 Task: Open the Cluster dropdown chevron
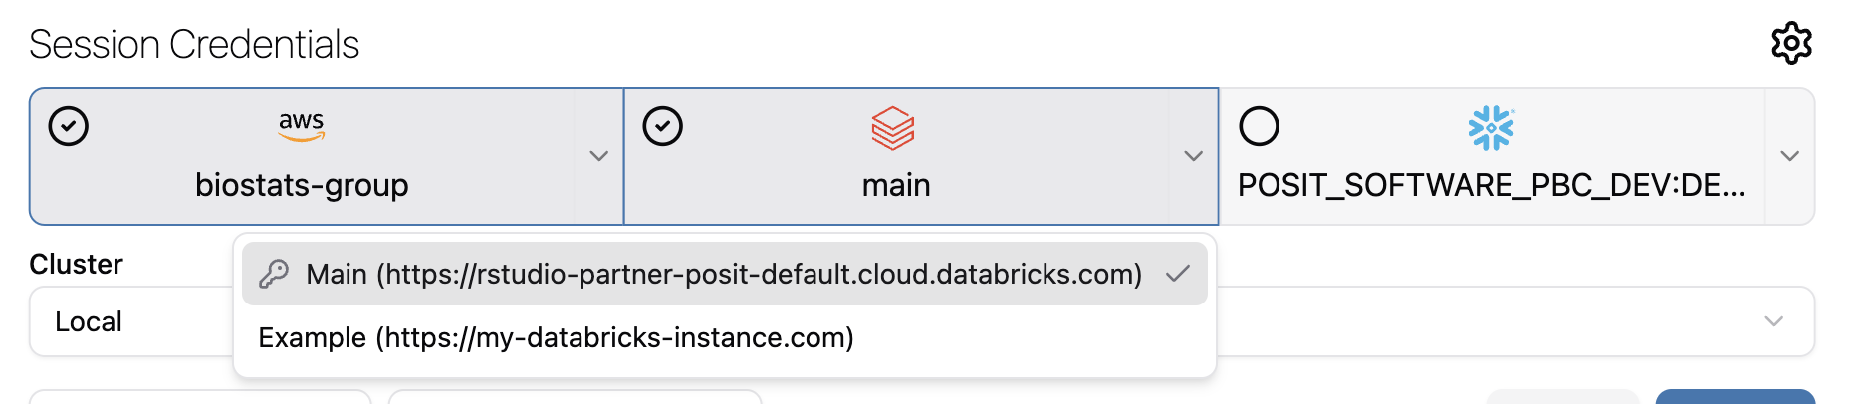point(1773,321)
